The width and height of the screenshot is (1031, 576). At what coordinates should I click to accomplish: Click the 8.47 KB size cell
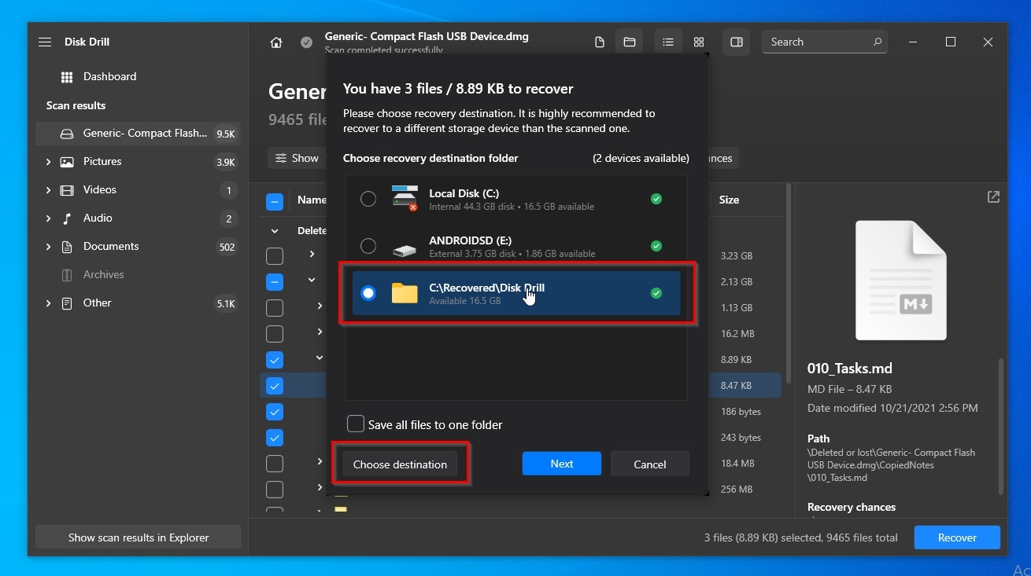(736, 386)
